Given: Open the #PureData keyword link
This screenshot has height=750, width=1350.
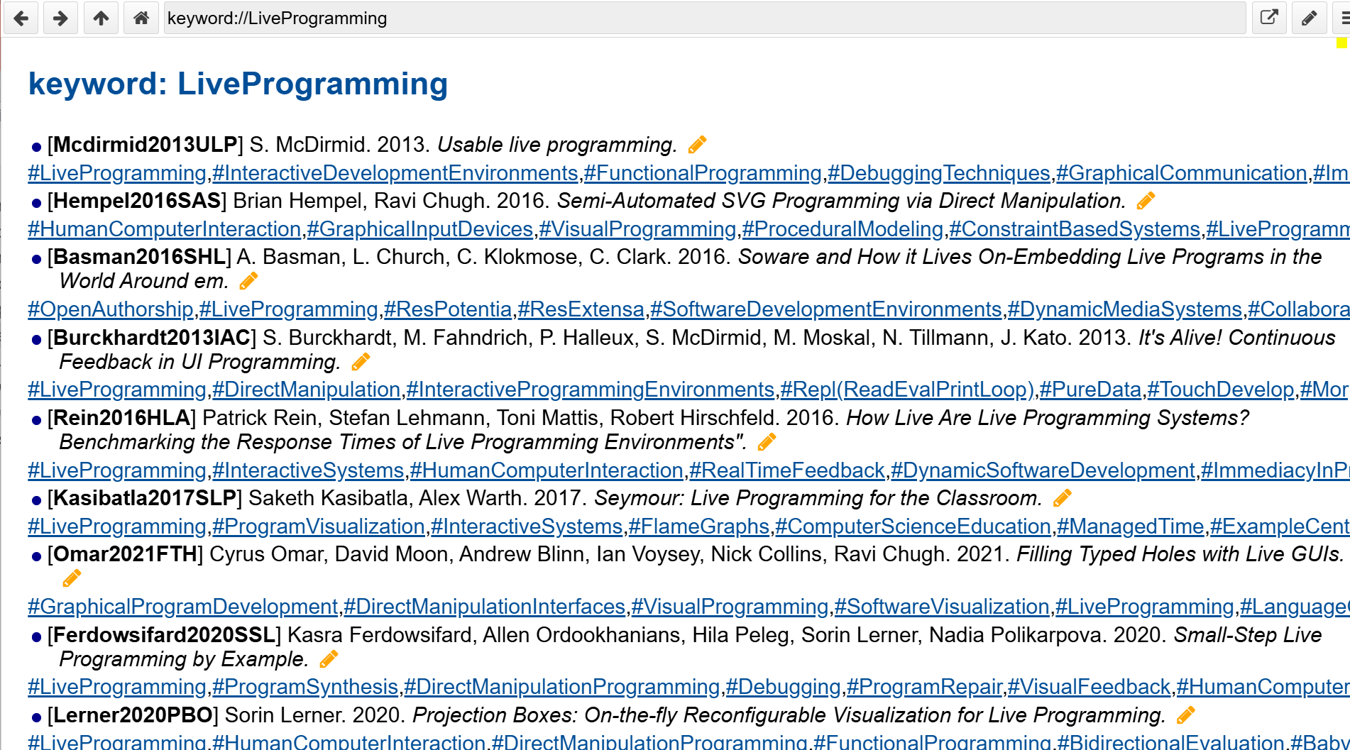Looking at the screenshot, I should tap(1090, 390).
